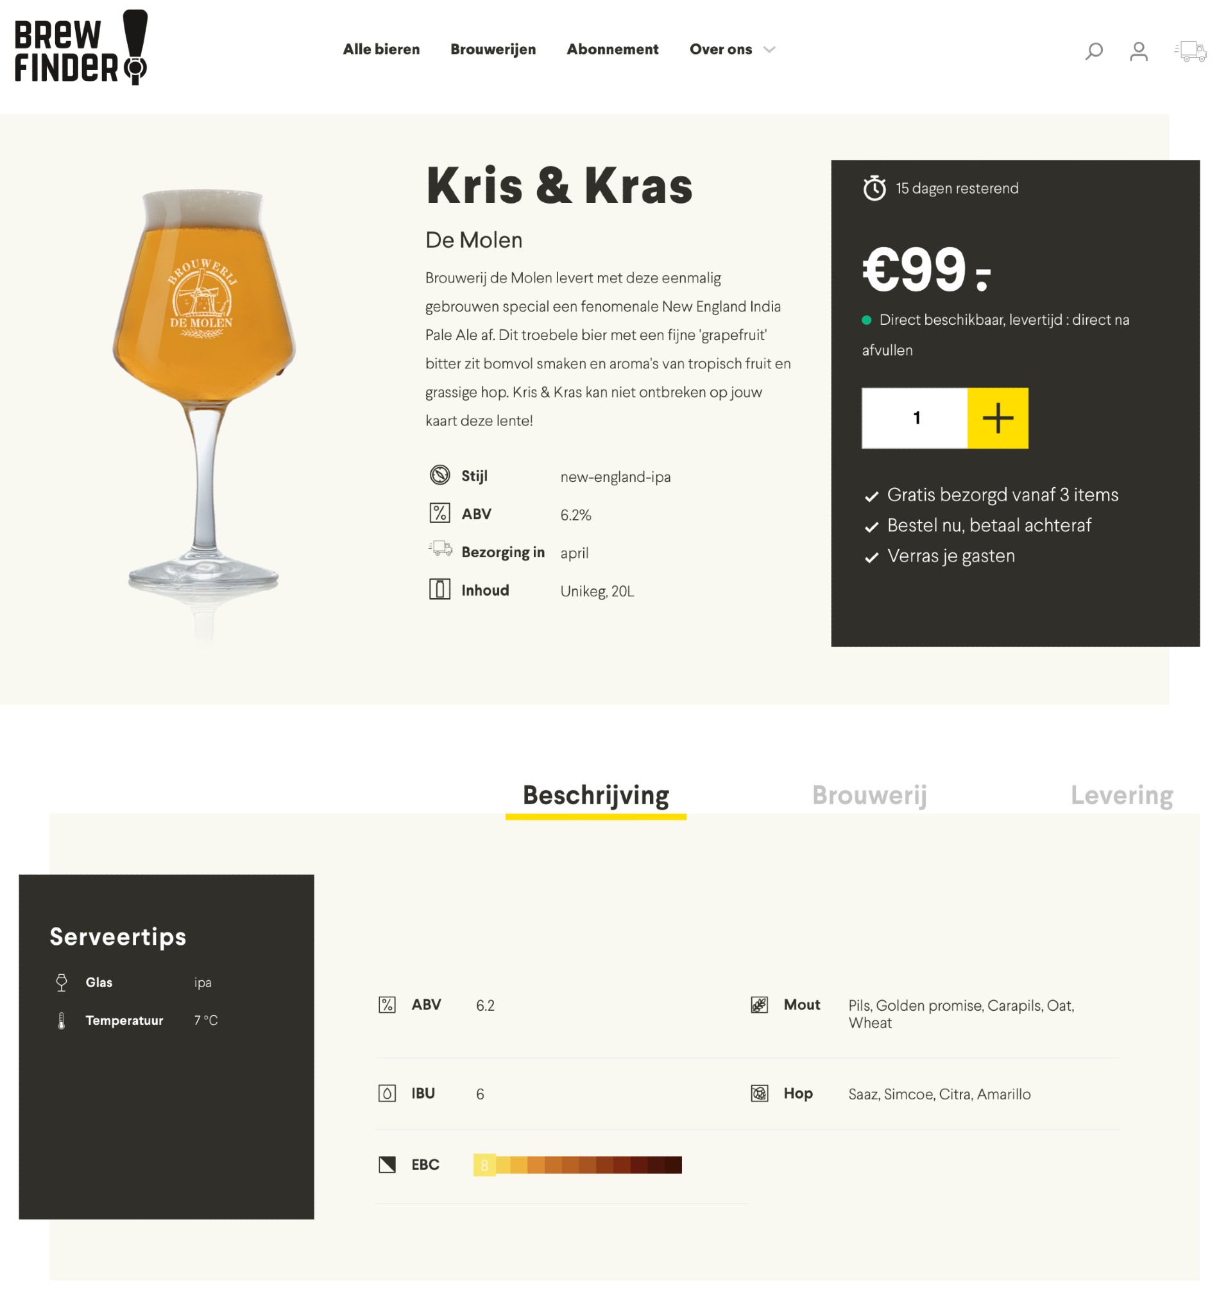Viewport: 1219px width, 1310px height.
Task: Click the Stijl style icon
Action: coord(439,474)
